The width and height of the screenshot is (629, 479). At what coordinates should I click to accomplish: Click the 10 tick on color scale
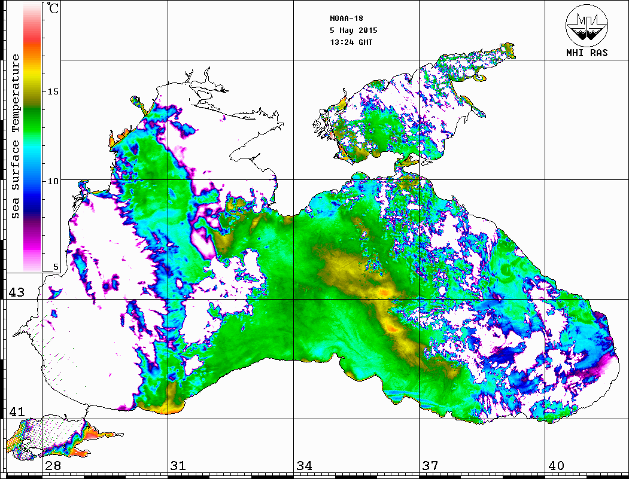point(53,181)
